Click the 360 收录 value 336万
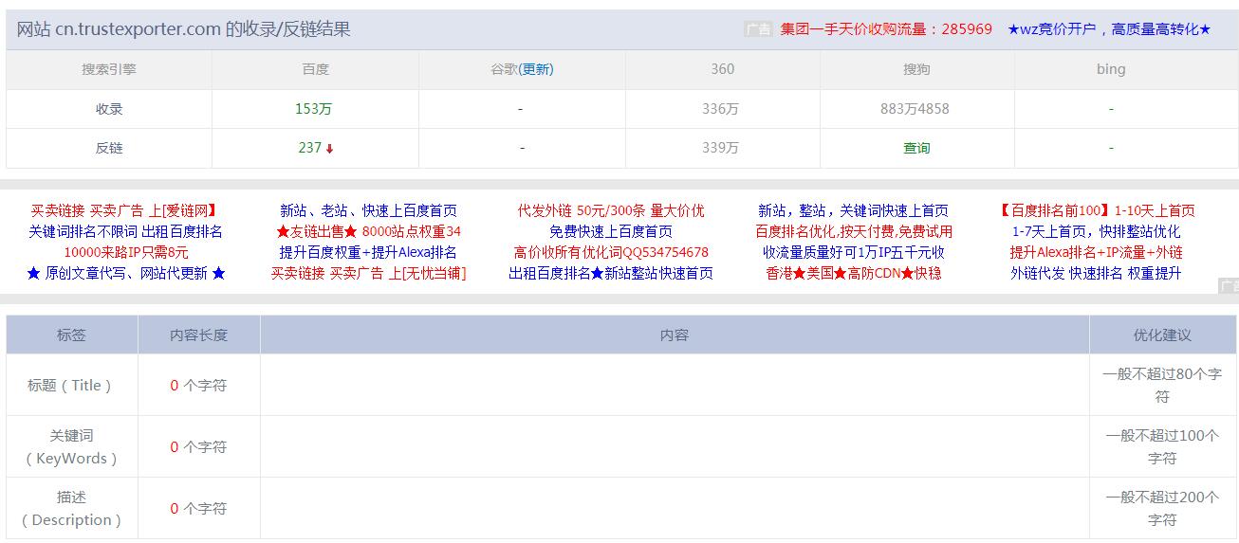 720,109
